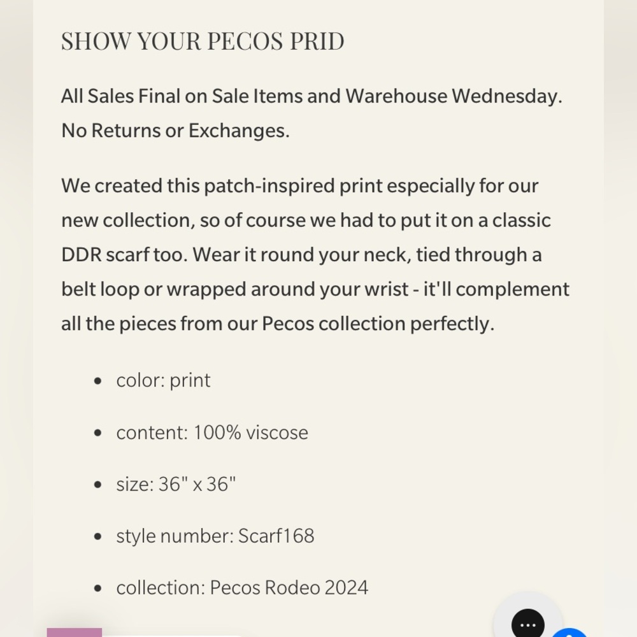Tap the 'new collection' phrase
This screenshot has height=637, width=637.
click(126, 220)
